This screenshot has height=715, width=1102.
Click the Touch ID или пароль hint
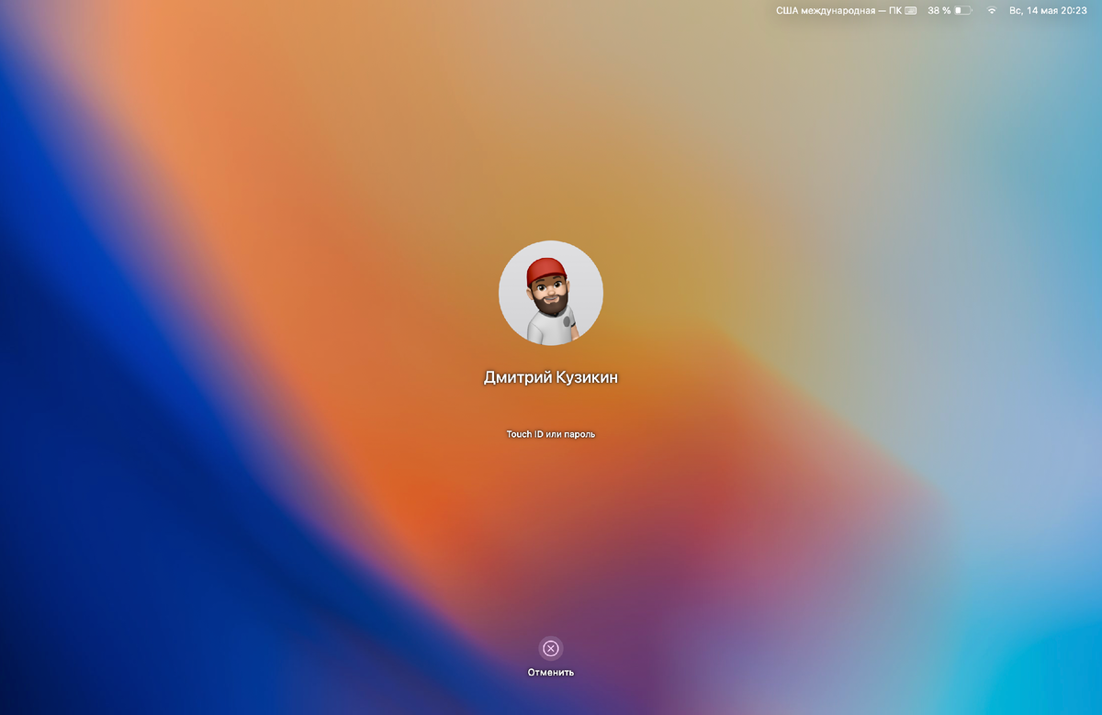pos(551,434)
